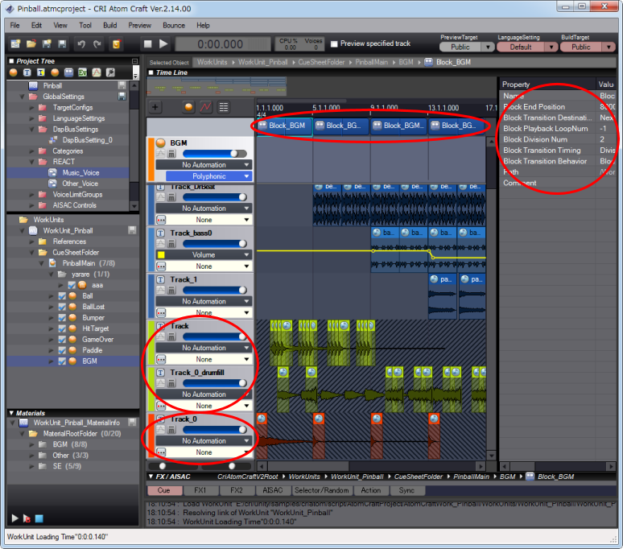Image resolution: width=623 pixels, height=549 pixels.
Task: Click the automation curve icon in timeline toolbar
Action: pyautogui.click(x=205, y=107)
